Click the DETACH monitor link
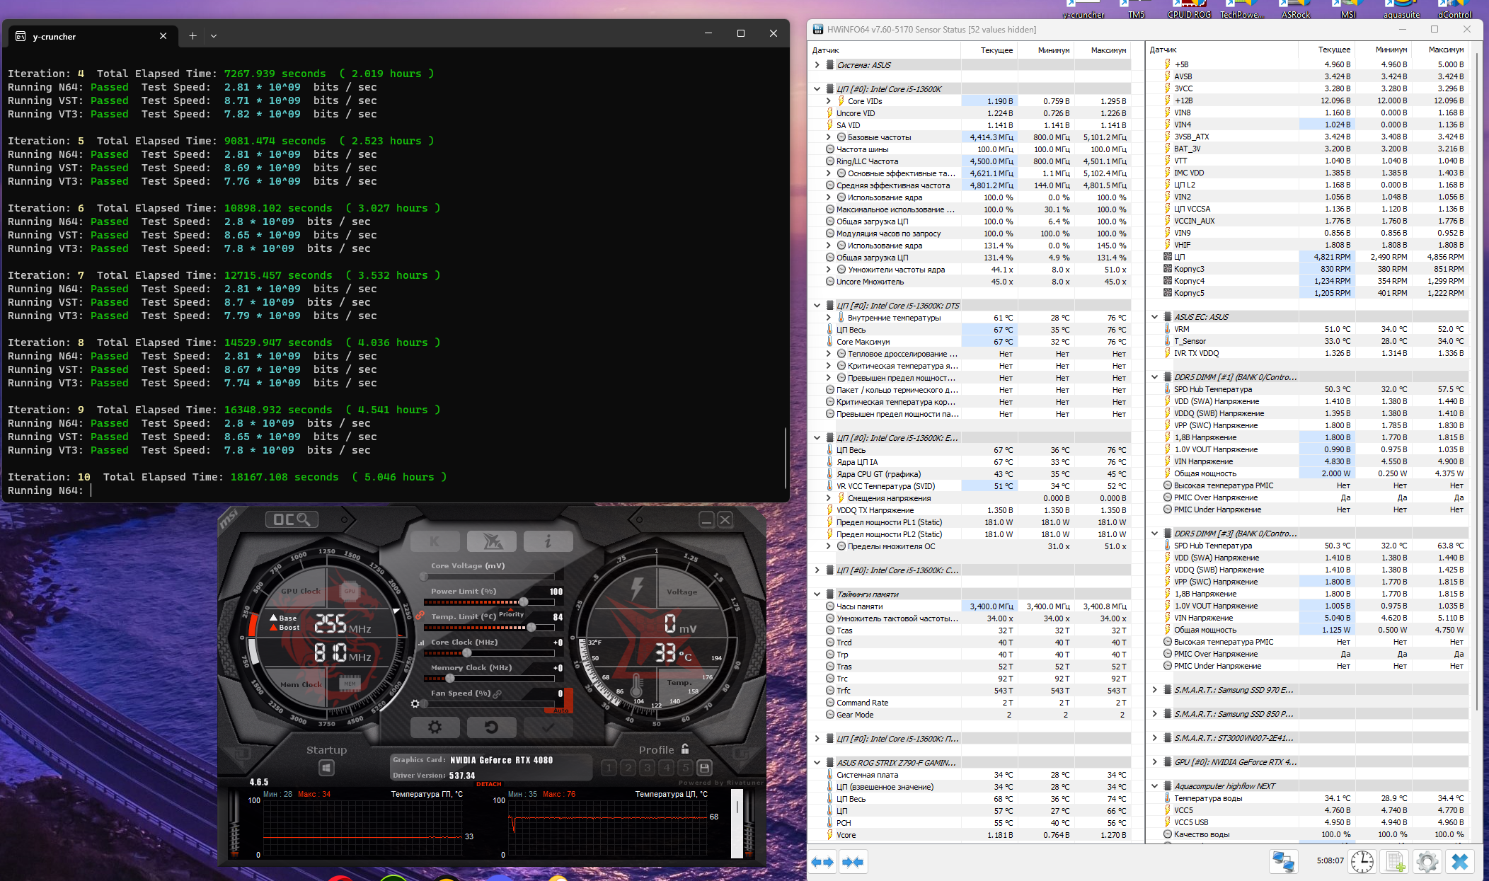Screen dimensions: 1489x881 click(488, 784)
